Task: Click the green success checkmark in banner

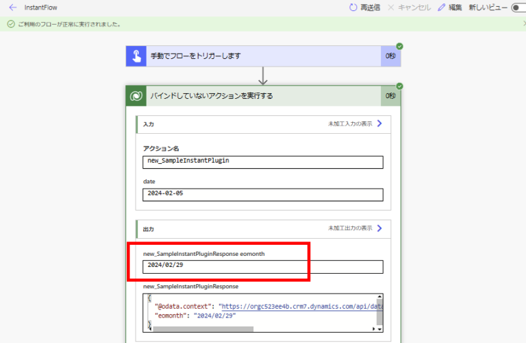Action: click(11, 24)
